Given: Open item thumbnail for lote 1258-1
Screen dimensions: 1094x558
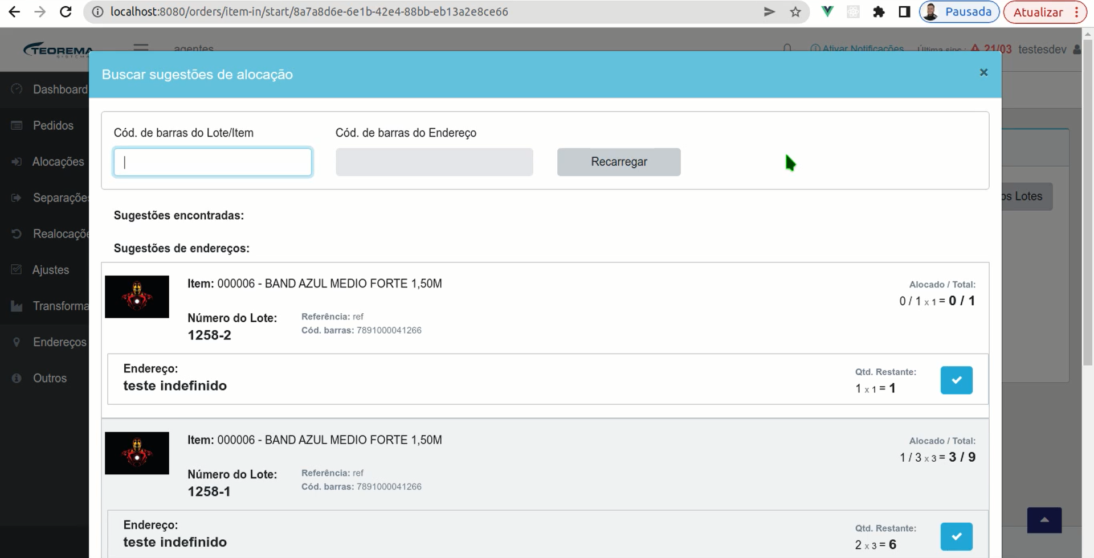Looking at the screenshot, I should point(137,453).
